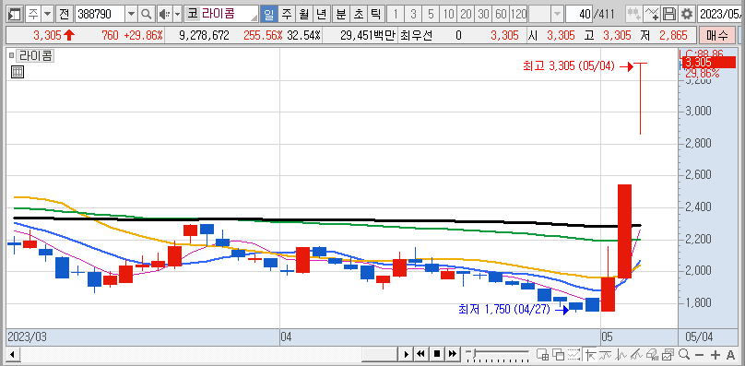Play chart replay forward

[x=407, y=354]
